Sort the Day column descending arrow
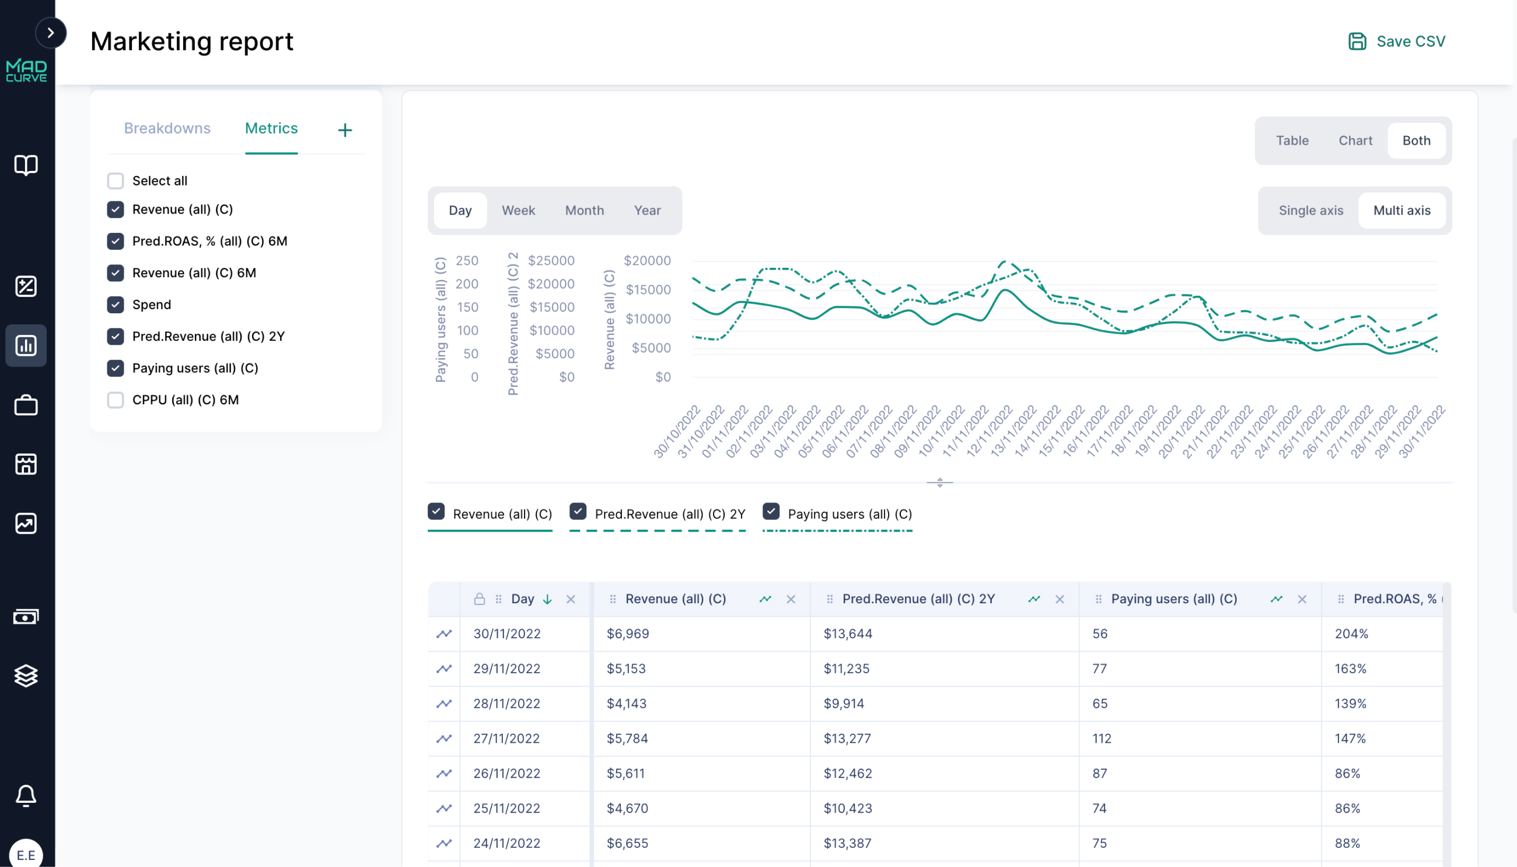 548,599
